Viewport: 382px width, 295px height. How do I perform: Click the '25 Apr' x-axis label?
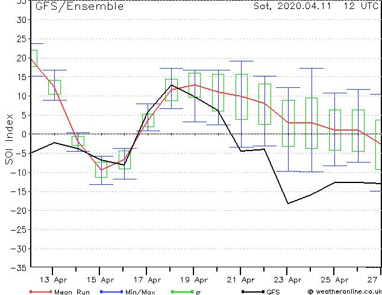pyautogui.click(x=334, y=280)
